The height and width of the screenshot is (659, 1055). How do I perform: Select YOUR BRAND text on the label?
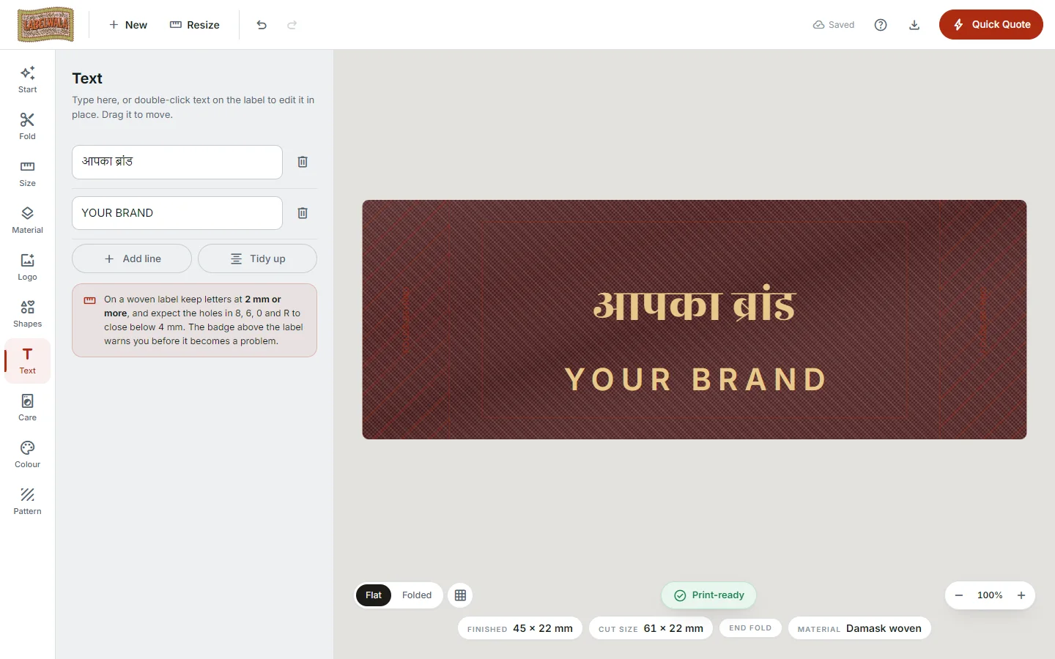tap(695, 379)
